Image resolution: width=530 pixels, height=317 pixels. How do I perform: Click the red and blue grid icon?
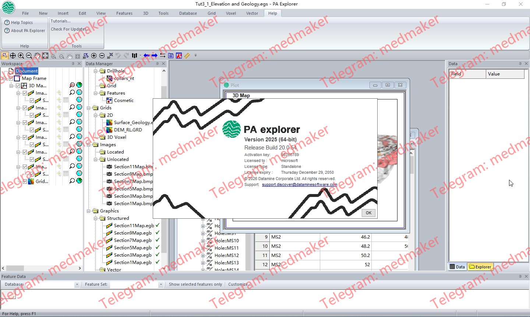[x=179, y=56]
